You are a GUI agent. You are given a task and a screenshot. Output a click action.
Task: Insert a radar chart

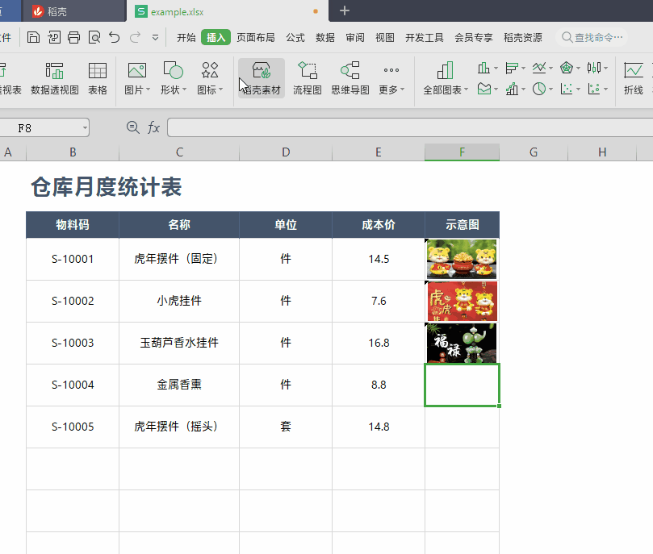pyautogui.click(x=567, y=68)
